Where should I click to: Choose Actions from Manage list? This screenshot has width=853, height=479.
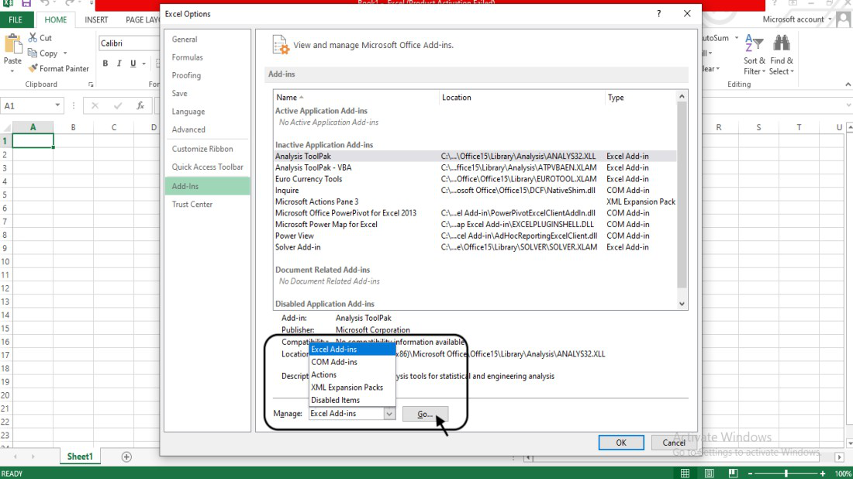tap(352, 374)
